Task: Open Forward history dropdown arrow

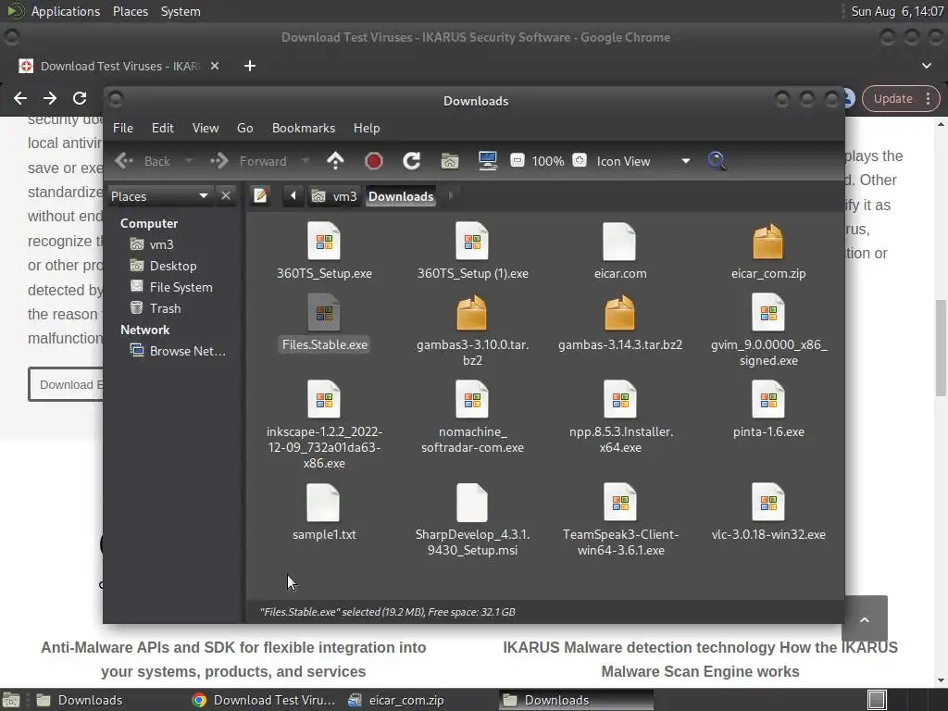Action: pyautogui.click(x=306, y=161)
